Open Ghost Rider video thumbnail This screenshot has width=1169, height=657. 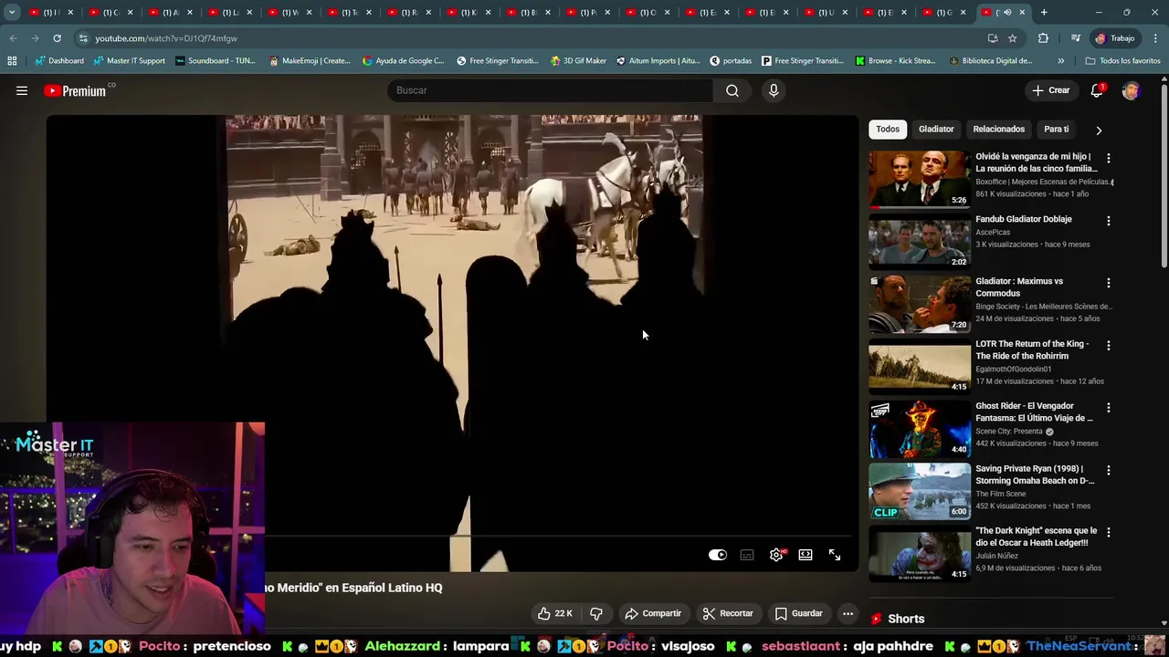pos(920,429)
